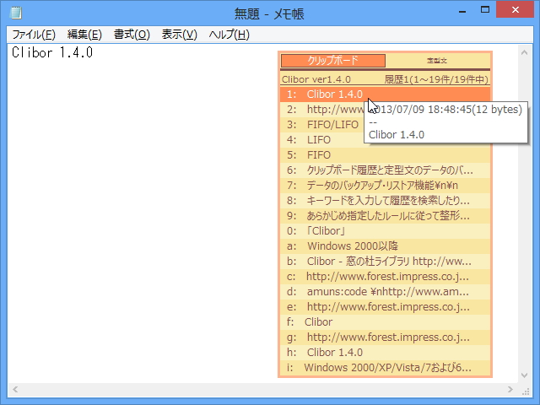Click horizontal scrollbar right arrow
Image resolution: width=540 pixels, height=405 pixels.
(510, 390)
